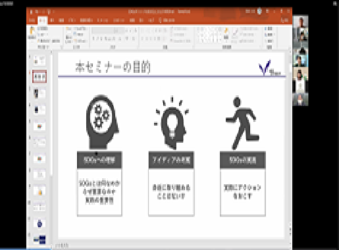Select the checkmark logo in the slide corner

point(269,68)
